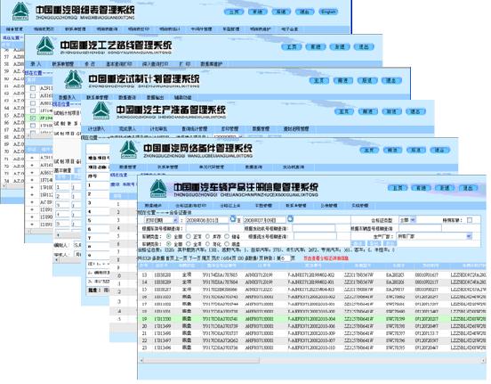Switch language with the English button
The image size is (491, 384).
328,12
